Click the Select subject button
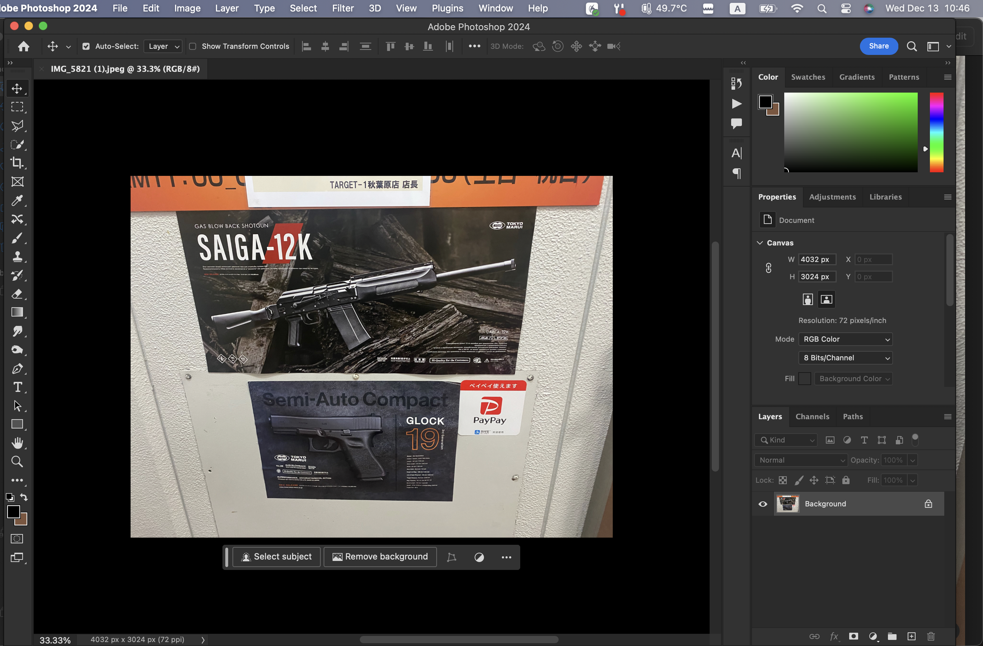This screenshot has height=646, width=983. [276, 557]
